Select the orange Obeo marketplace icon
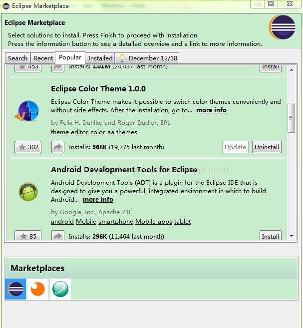Image resolution: width=303 pixels, height=328 pixels. click(38, 289)
